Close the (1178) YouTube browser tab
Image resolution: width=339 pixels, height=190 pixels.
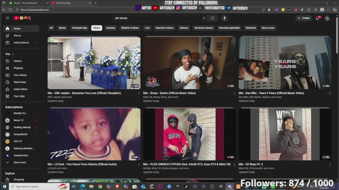tap(90, 3)
